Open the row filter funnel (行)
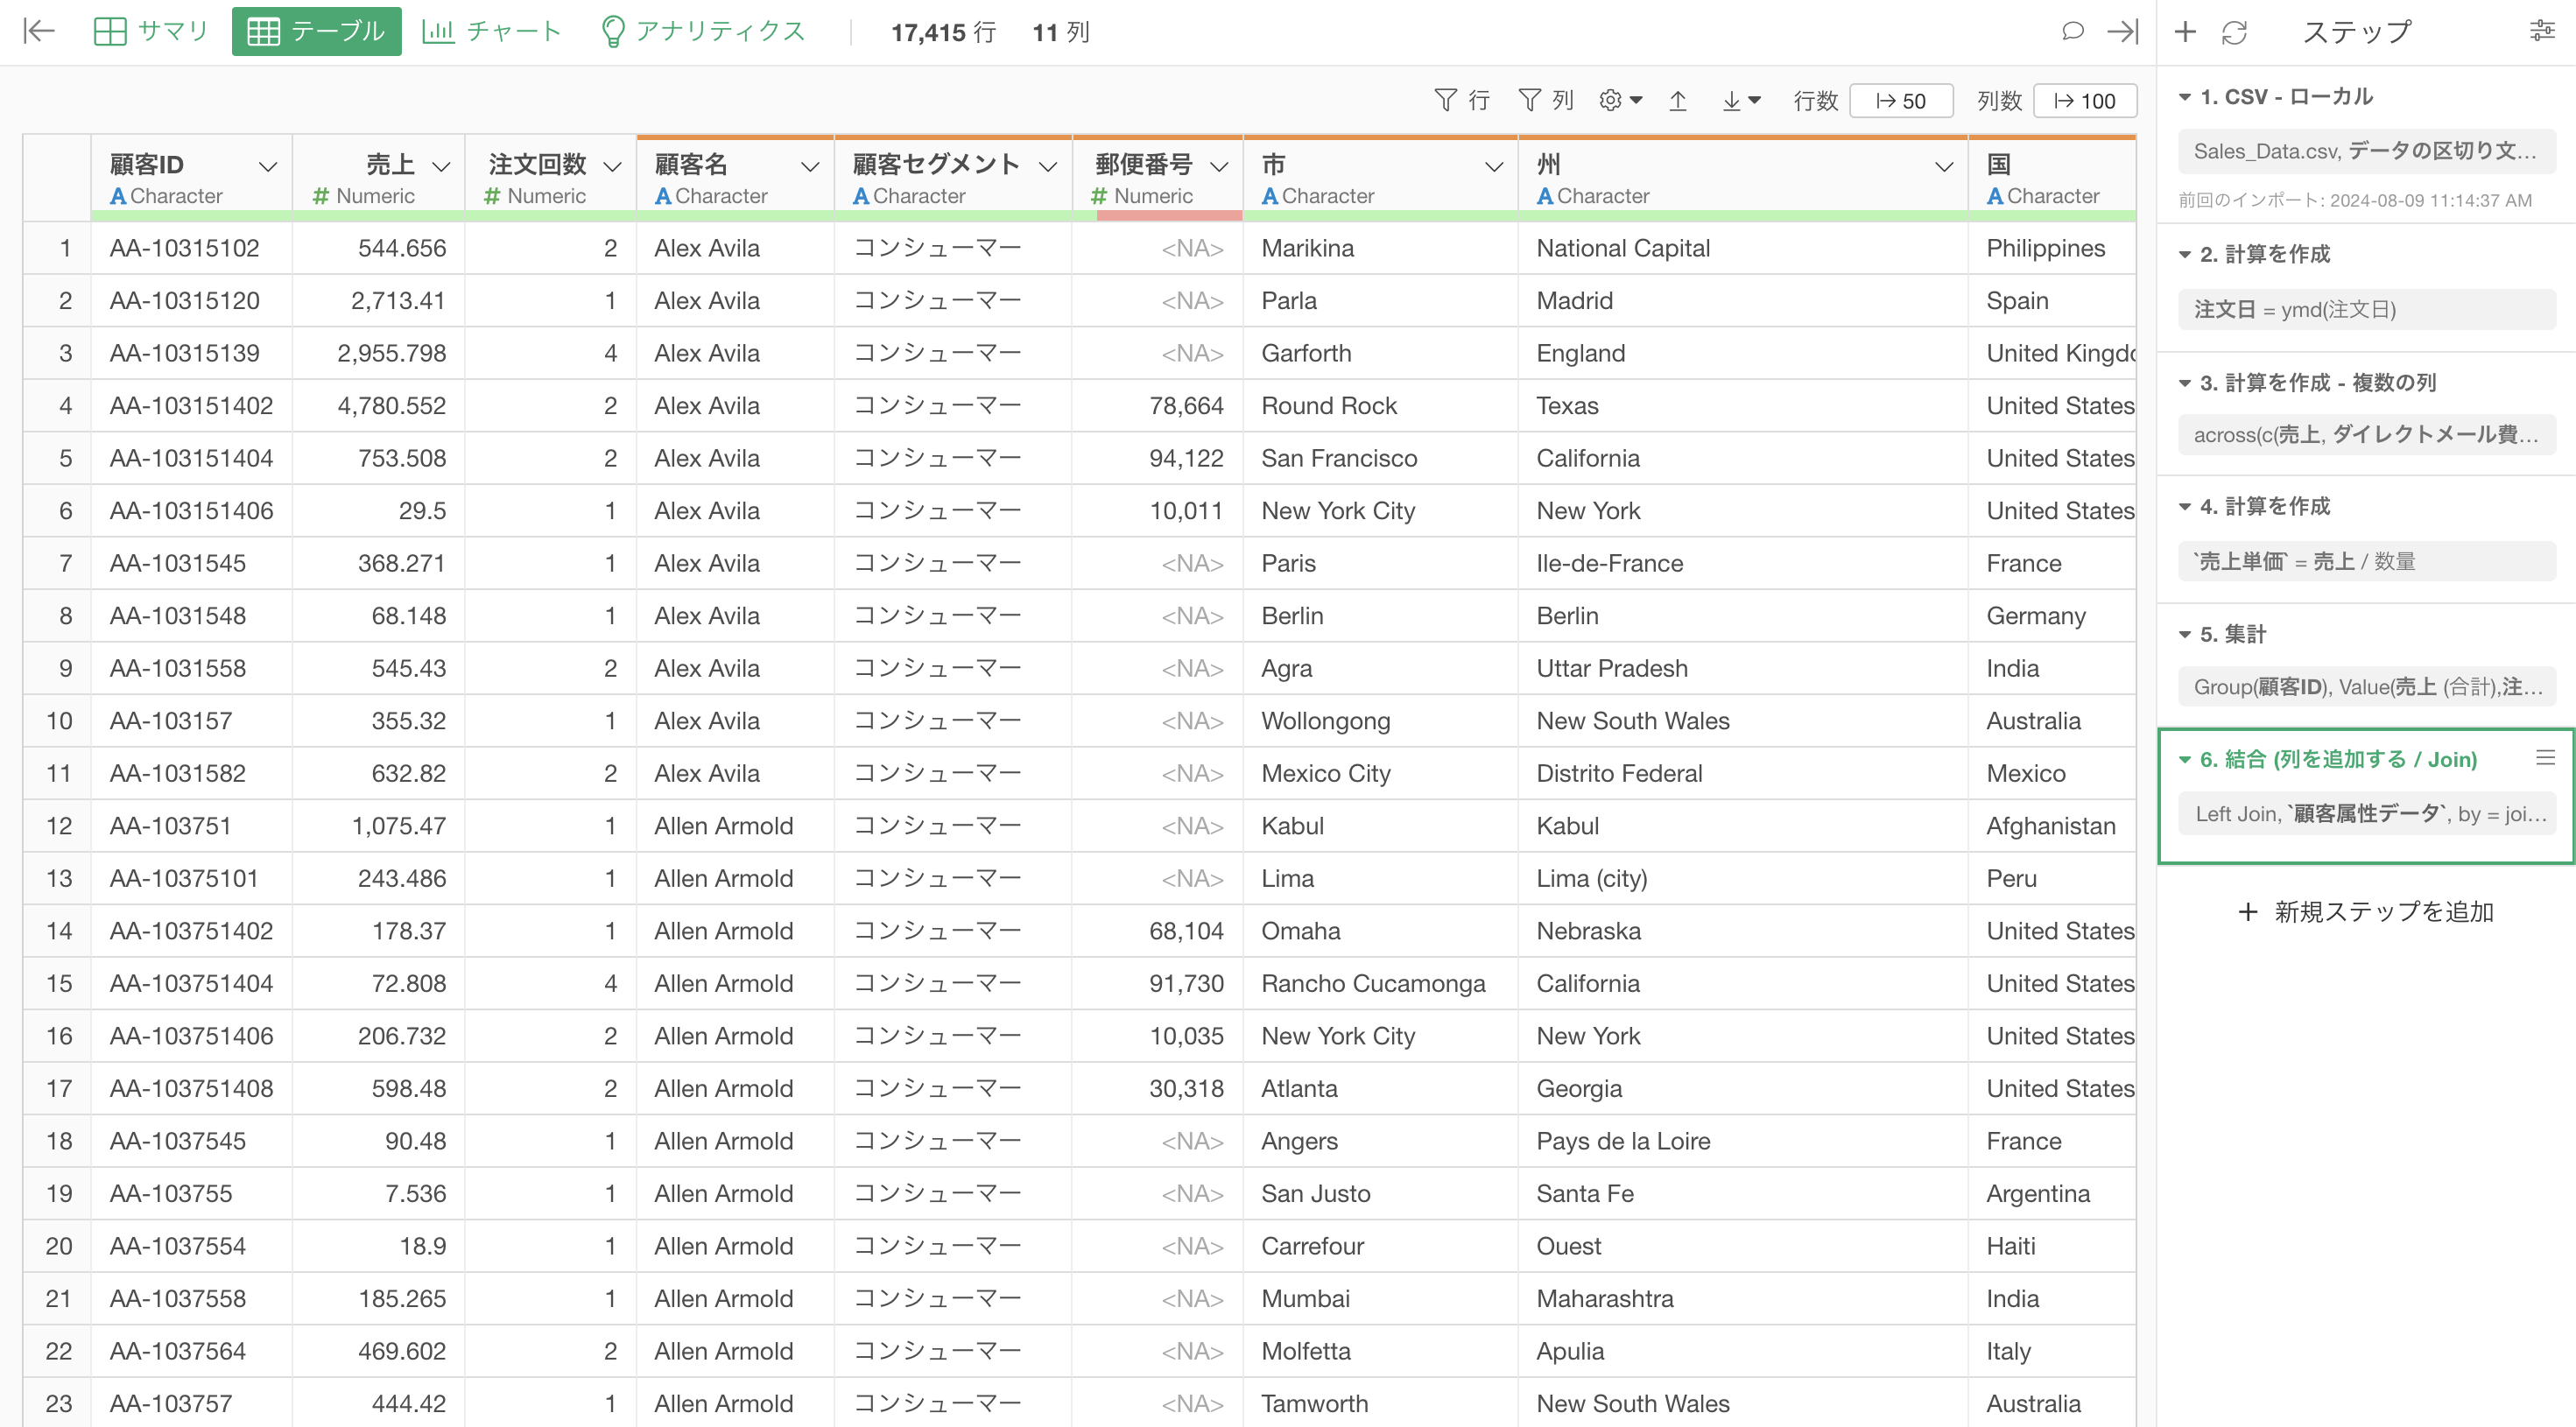Screen dimensions: 2576x1427 (1462, 100)
